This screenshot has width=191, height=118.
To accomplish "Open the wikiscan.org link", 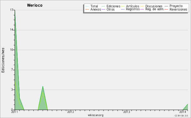I will pyautogui.click(x=95, y=115).
